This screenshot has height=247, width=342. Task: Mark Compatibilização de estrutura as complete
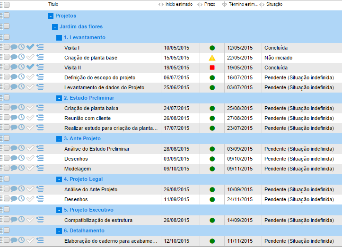click(x=30, y=219)
